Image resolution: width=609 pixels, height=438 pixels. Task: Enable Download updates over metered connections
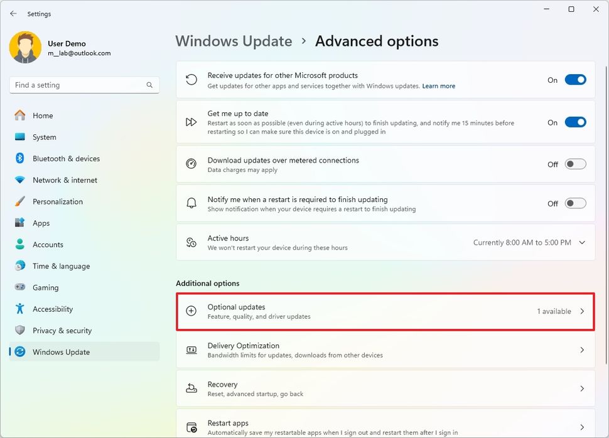(x=574, y=164)
